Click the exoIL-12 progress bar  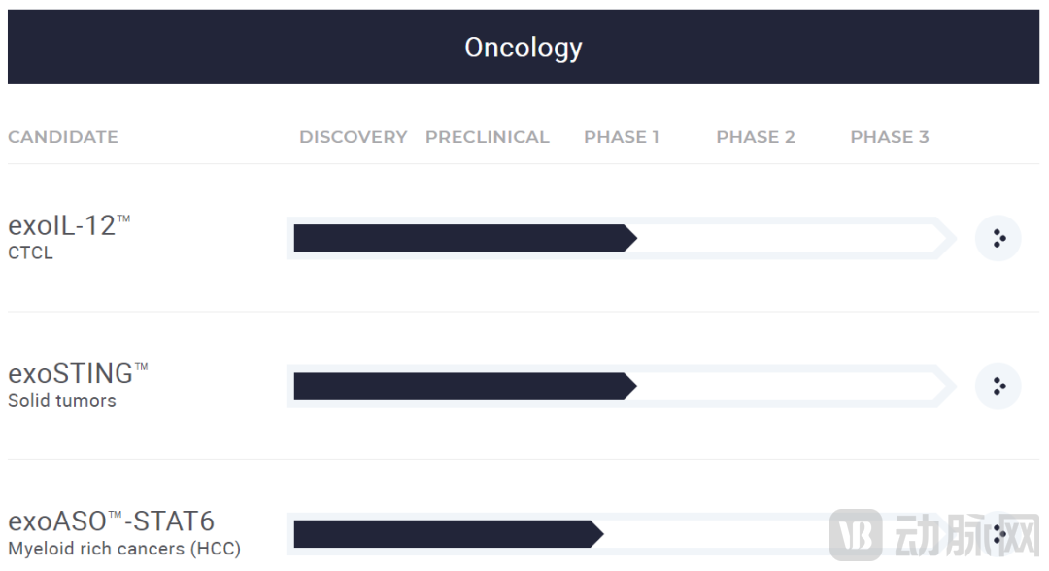464,239
